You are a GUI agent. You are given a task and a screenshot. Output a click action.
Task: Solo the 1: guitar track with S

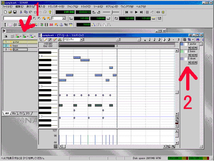pyautogui.click(x=192, y=48)
